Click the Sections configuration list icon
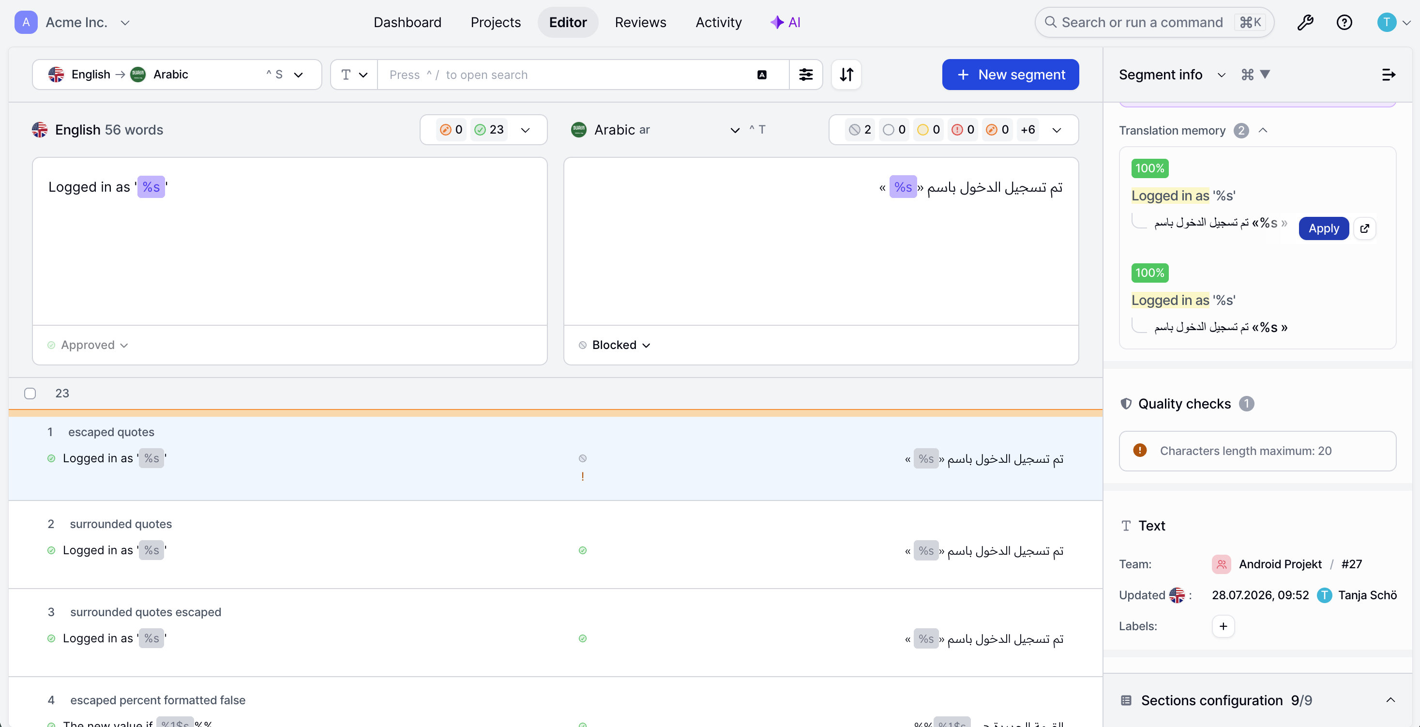 tap(1126, 700)
